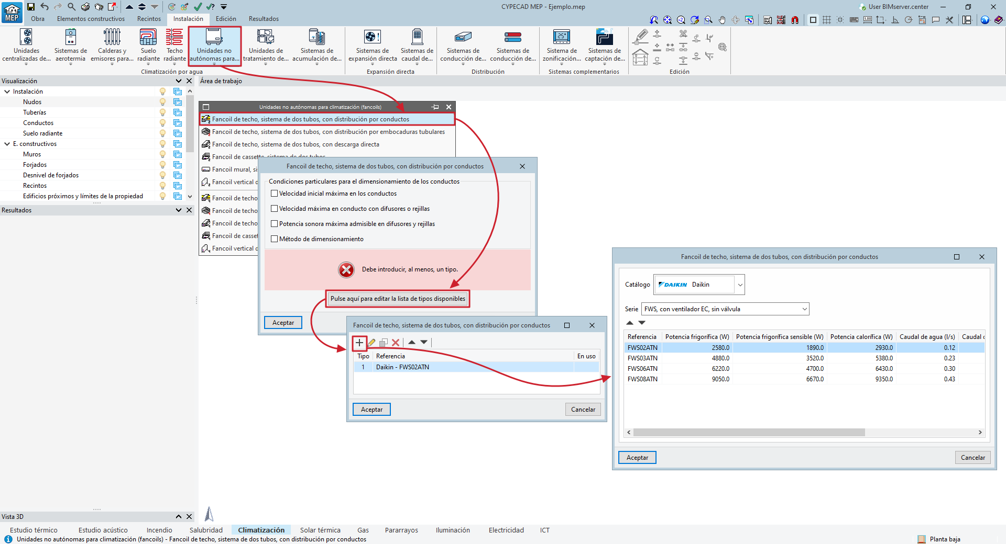Collapse the Visualización panel chevron
Image resolution: width=1006 pixels, height=544 pixels.
click(x=179, y=81)
